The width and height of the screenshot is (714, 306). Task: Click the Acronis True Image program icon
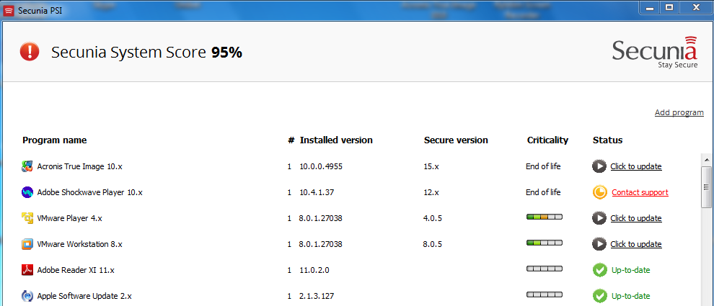27,166
